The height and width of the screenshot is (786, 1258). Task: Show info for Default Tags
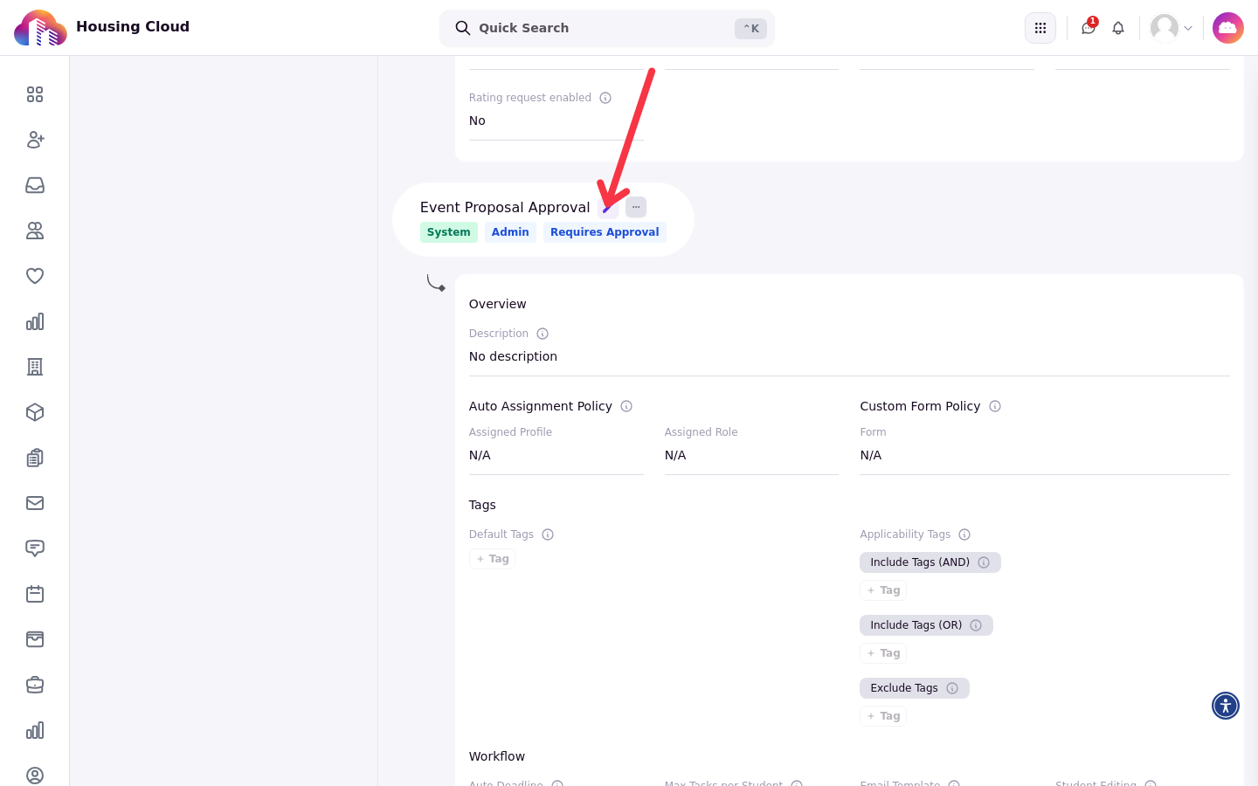click(548, 534)
